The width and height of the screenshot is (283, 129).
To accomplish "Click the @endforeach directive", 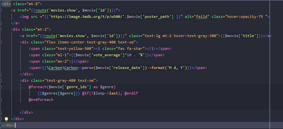I will tap(41, 100).
